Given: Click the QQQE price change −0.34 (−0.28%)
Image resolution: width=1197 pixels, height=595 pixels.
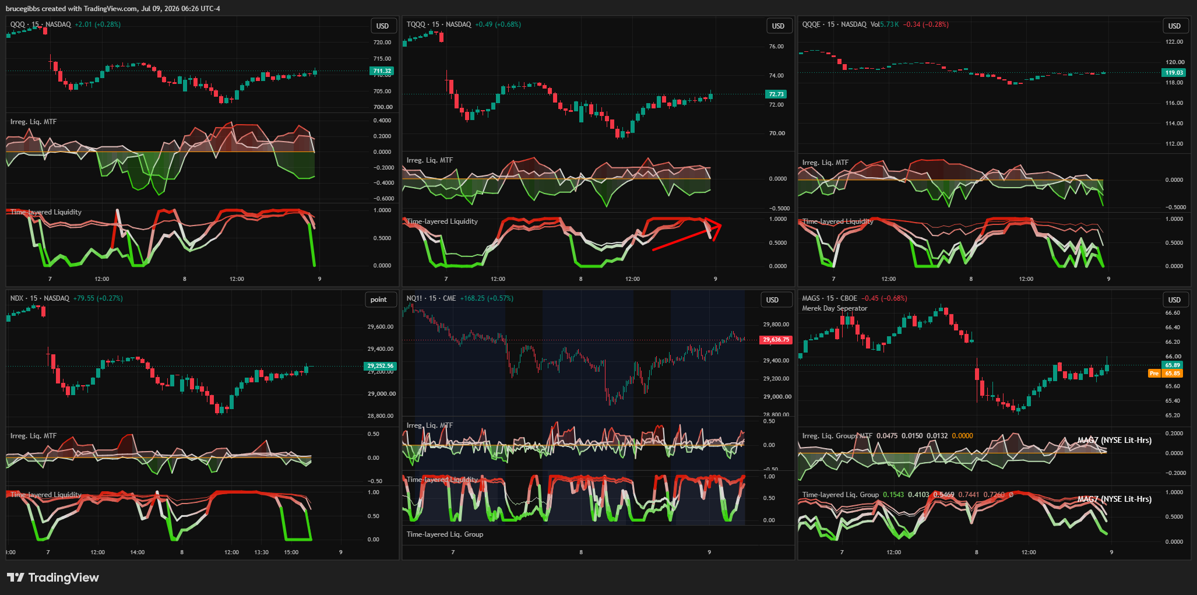Looking at the screenshot, I should point(926,24).
